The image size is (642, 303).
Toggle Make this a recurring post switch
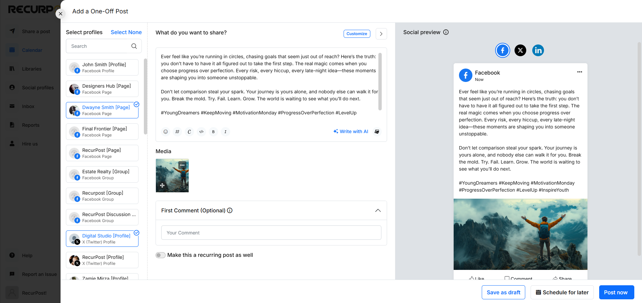[161, 255]
